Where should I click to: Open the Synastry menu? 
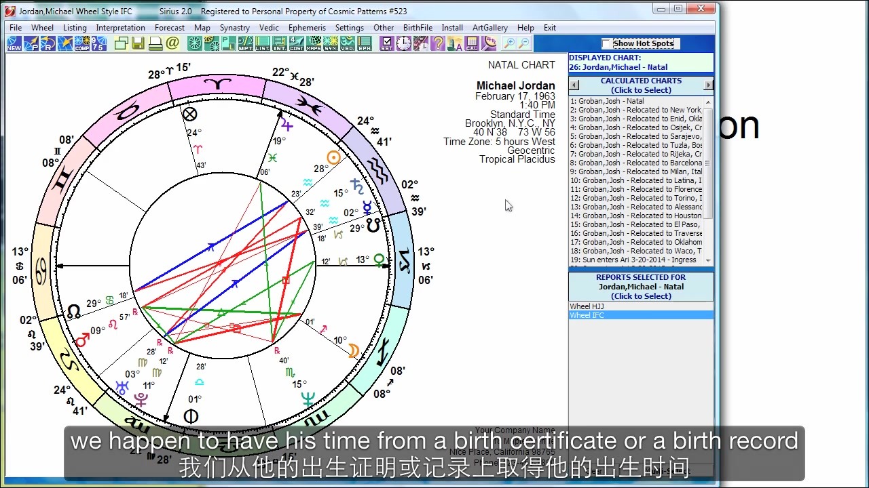coord(235,28)
